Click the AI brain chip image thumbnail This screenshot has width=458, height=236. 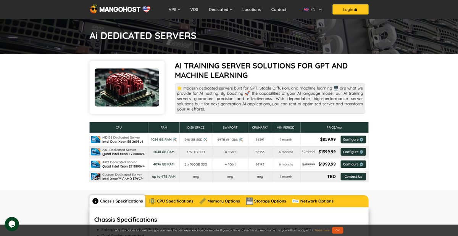pos(127,87)
